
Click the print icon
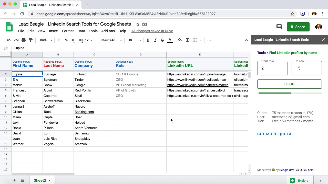tap(24, 40)
